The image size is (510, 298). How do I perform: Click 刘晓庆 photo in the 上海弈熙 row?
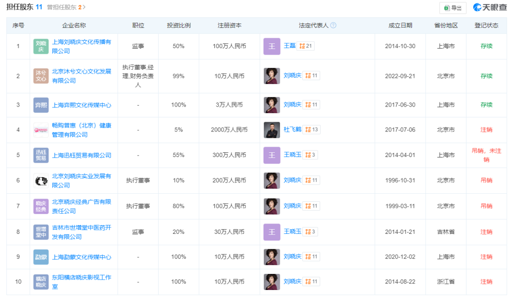272,105
